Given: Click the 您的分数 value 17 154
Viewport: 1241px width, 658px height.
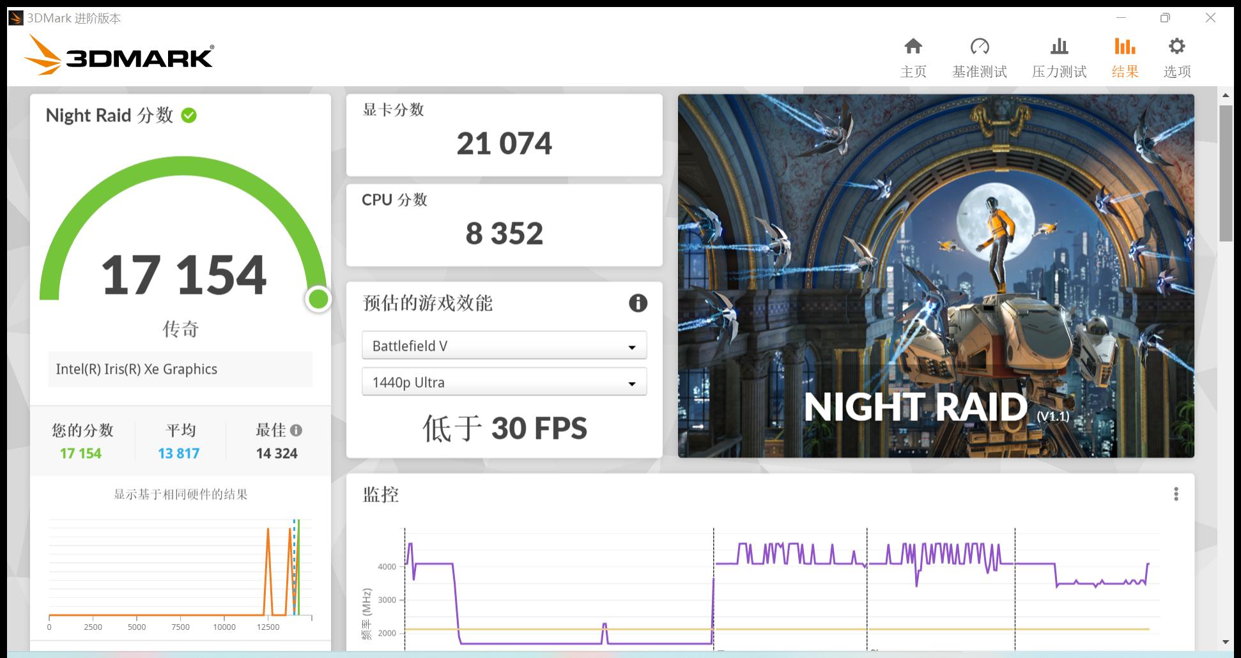Looking at the screenshot, I should click(x=81, y=454).
